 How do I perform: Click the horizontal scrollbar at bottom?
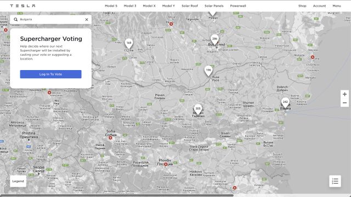117,195
